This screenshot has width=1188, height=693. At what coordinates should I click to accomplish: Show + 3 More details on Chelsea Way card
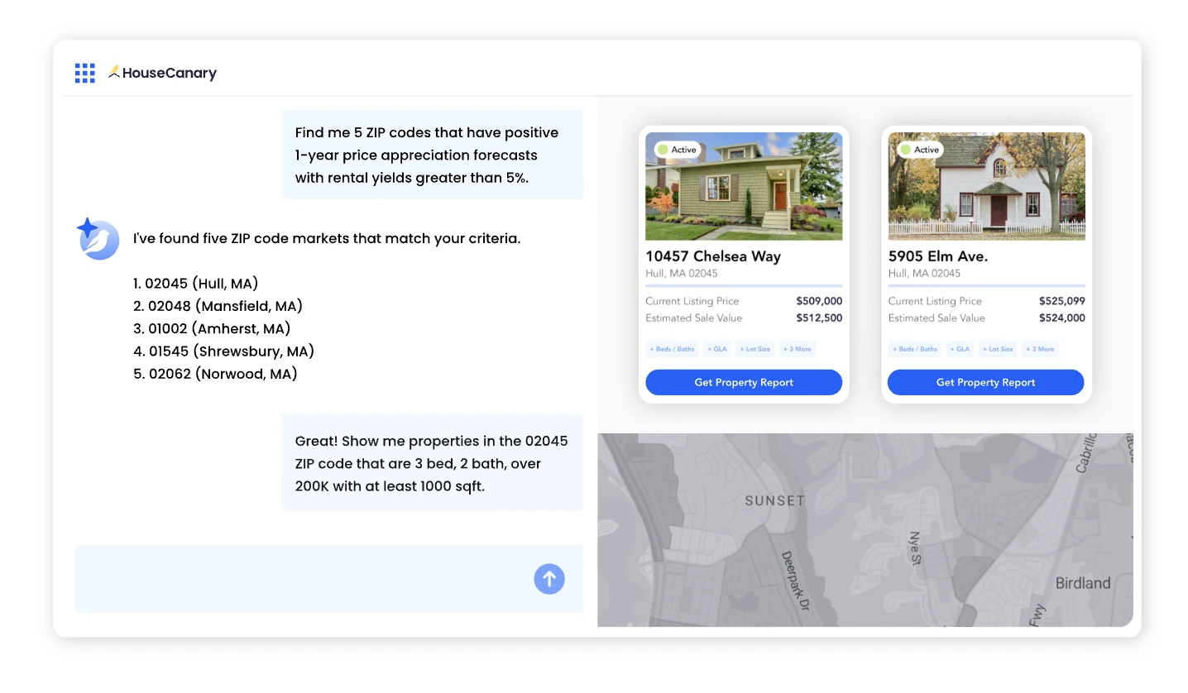[x=798, y=349]
